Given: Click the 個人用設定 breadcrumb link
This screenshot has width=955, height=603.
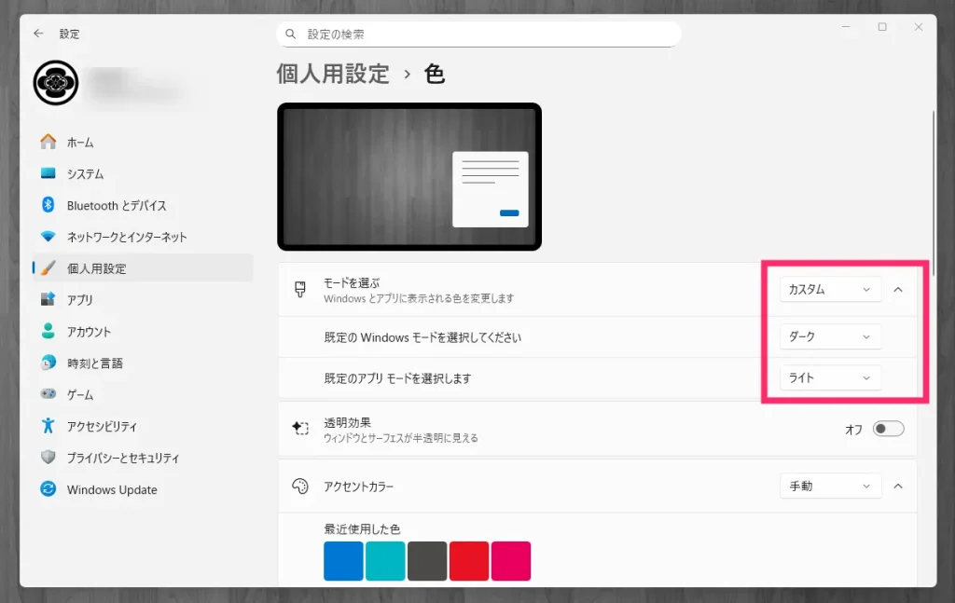Looking at the screenshot, I should click(333, 75).
